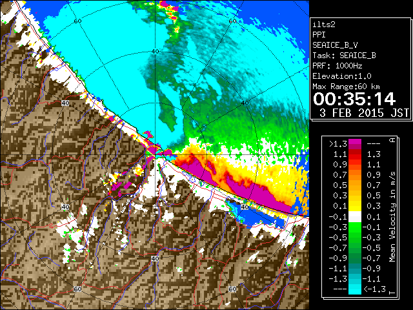Click the magenta >1.3 legend swatch
The width and height of the screenshot is (413, 310).
[355, 144]
